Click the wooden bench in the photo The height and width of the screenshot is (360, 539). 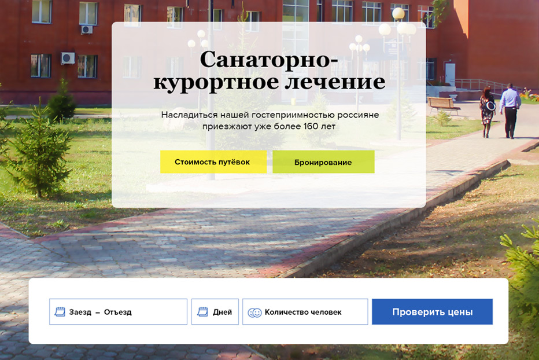click(443, 105)
